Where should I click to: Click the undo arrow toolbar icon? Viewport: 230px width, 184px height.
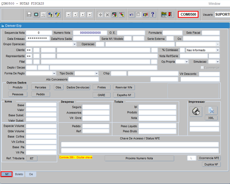click(x=131, y=15)
